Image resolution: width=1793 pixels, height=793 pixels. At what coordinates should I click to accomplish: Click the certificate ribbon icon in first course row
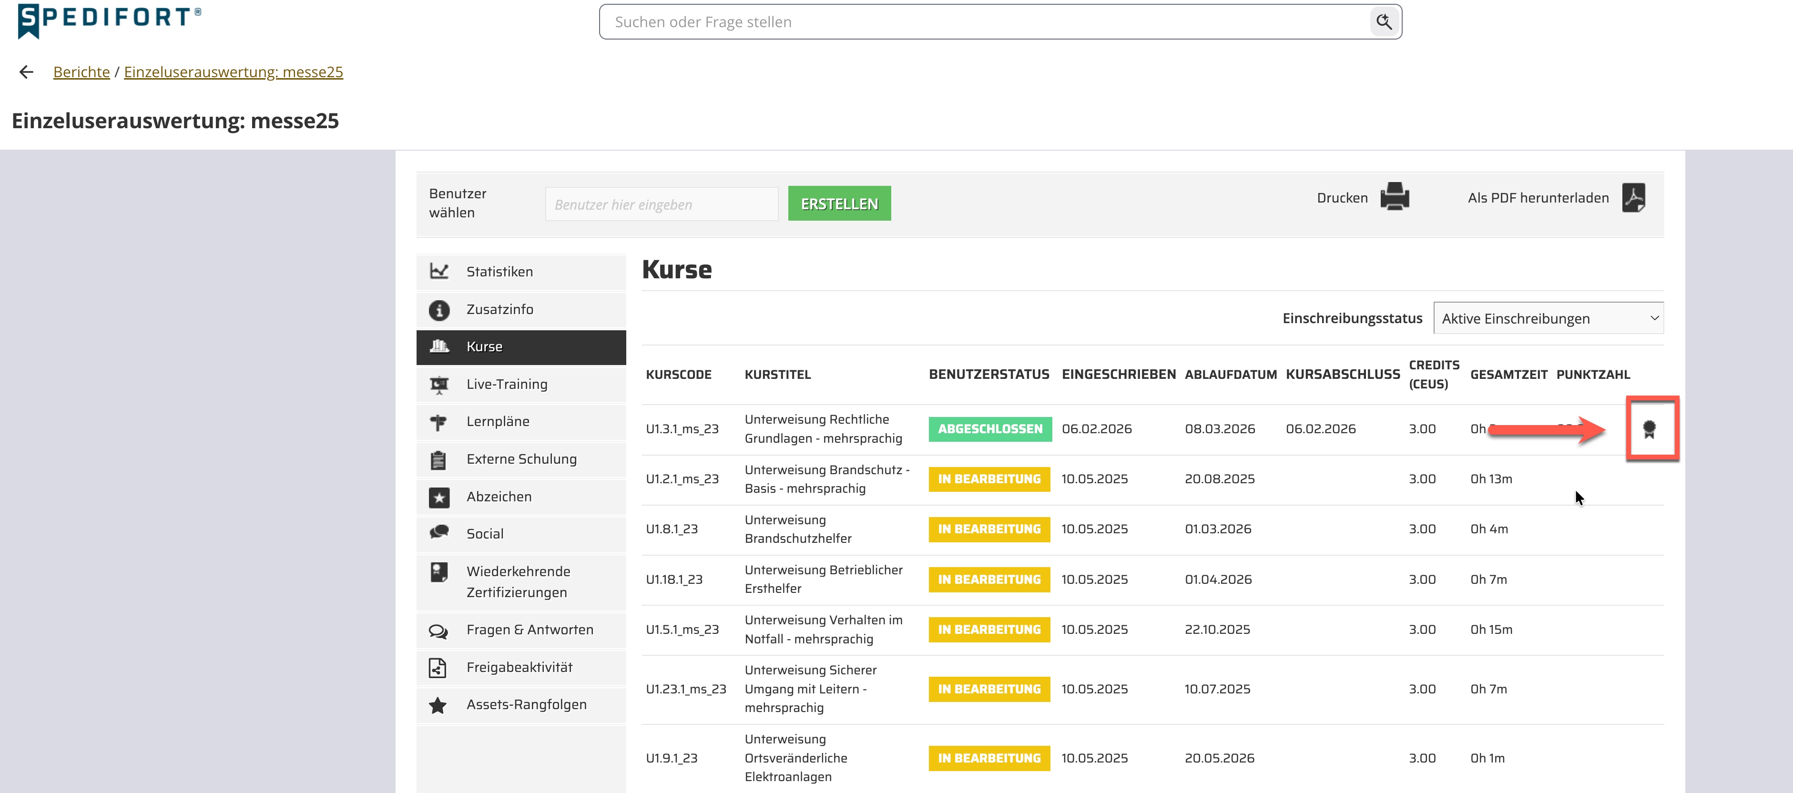(x=1648, y=429)
